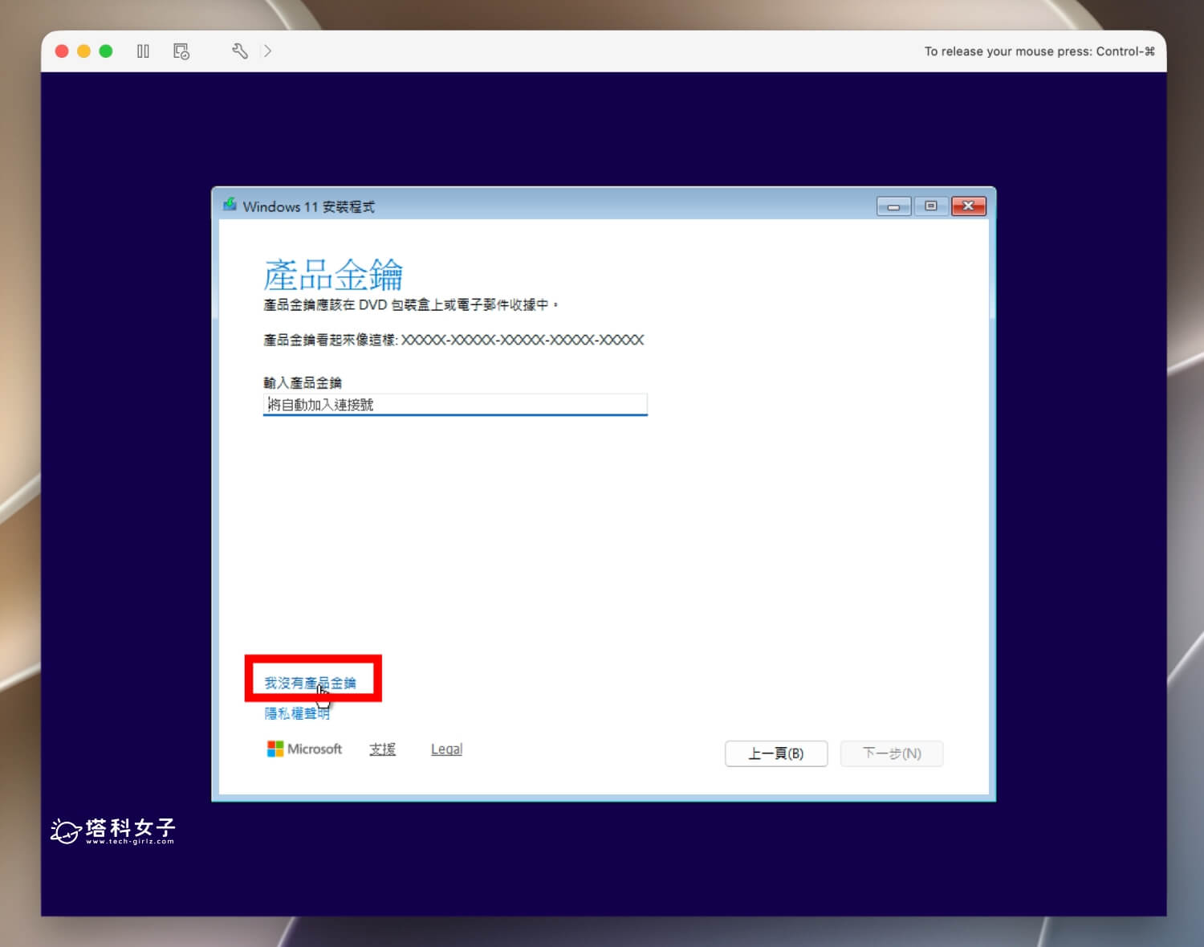Minimize the VM window with the yellow button
The height and width of the screenshot is (947, 1204).
point(83,51)
